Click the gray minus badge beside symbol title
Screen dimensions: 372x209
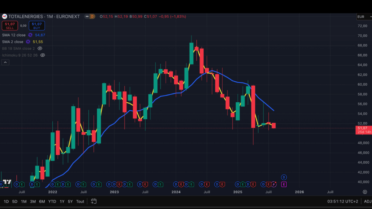[87, 17]
